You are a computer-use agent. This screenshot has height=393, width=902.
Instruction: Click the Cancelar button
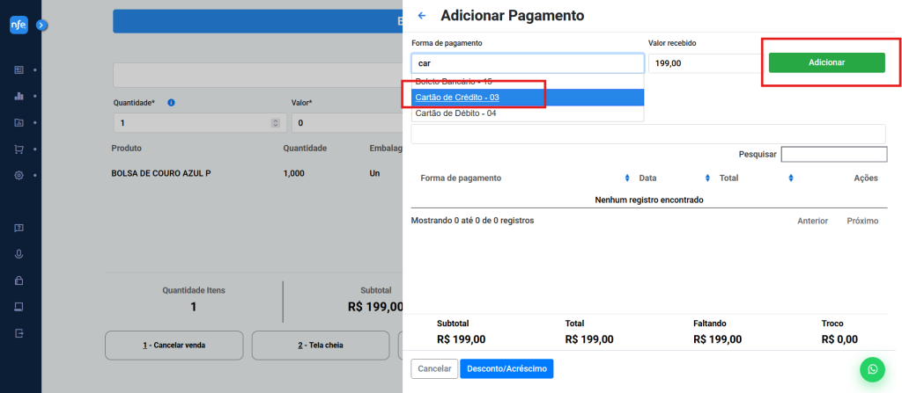433,368
